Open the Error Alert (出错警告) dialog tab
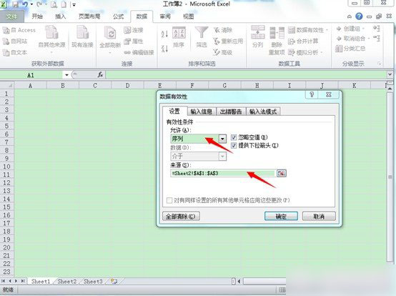This screenshot has width=396, height=296. (231, 112)
